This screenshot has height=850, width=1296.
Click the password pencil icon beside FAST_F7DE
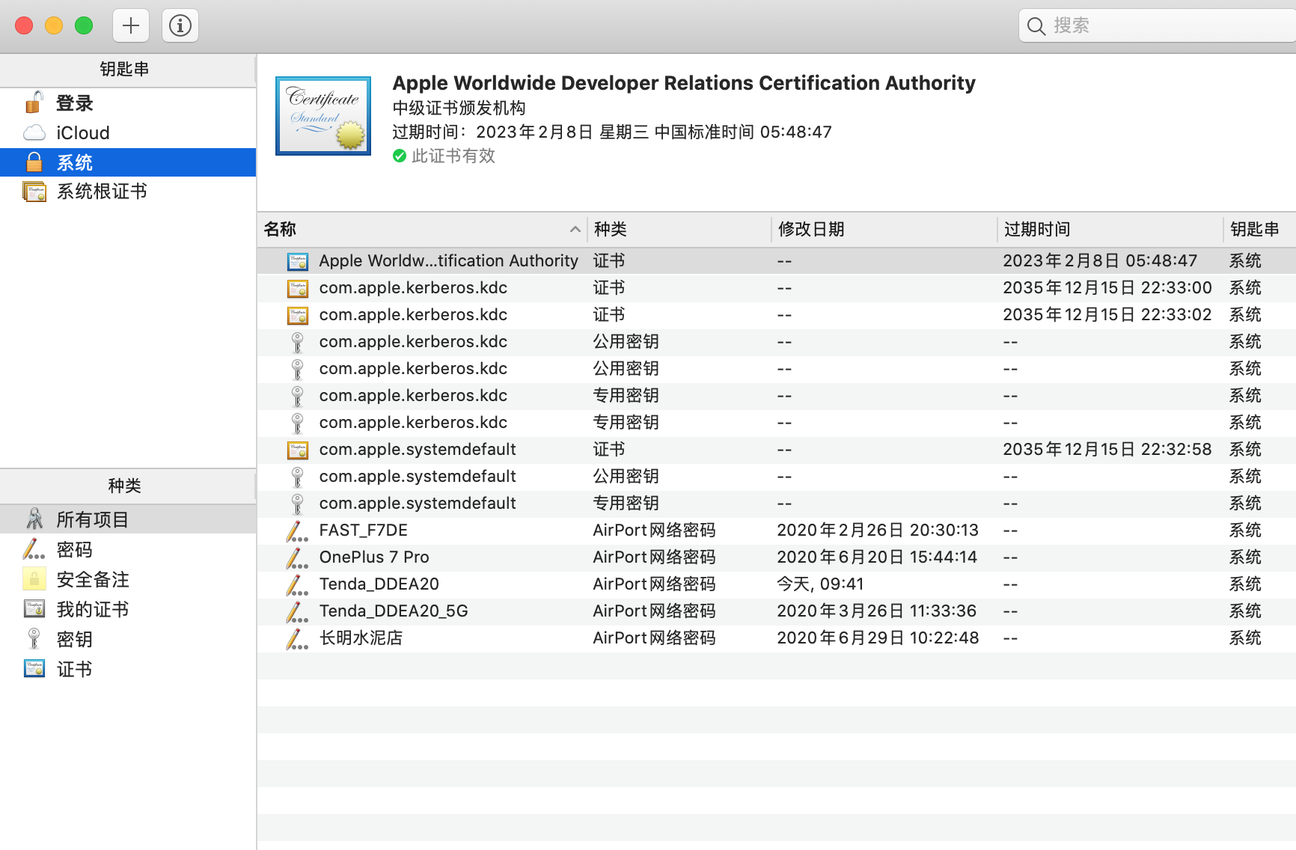pyautogui.click(x=297, y=531)
